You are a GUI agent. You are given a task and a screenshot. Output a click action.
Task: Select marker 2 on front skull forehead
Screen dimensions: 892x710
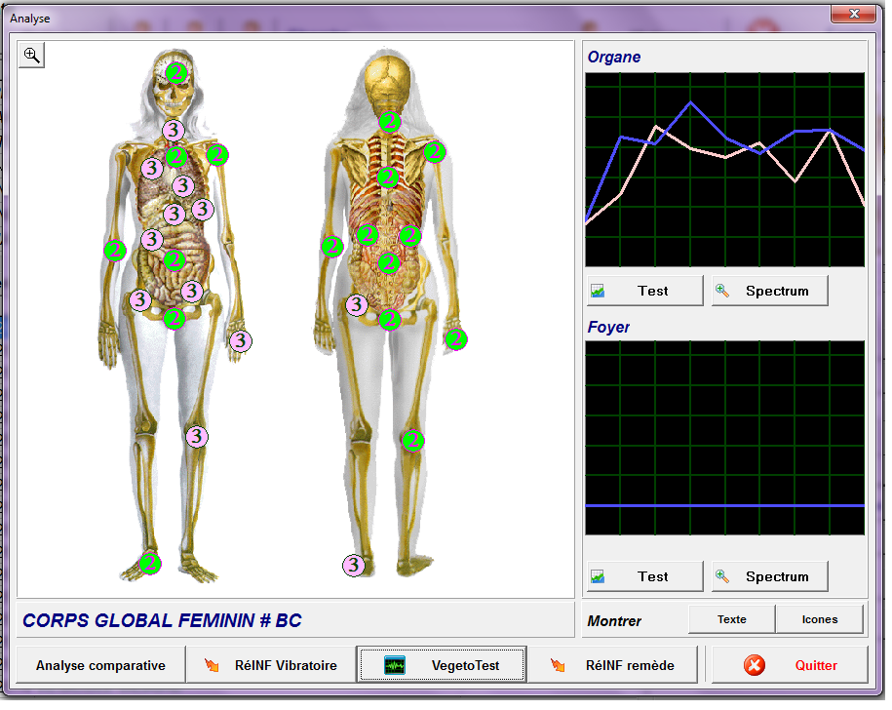(x=176, y=73)
